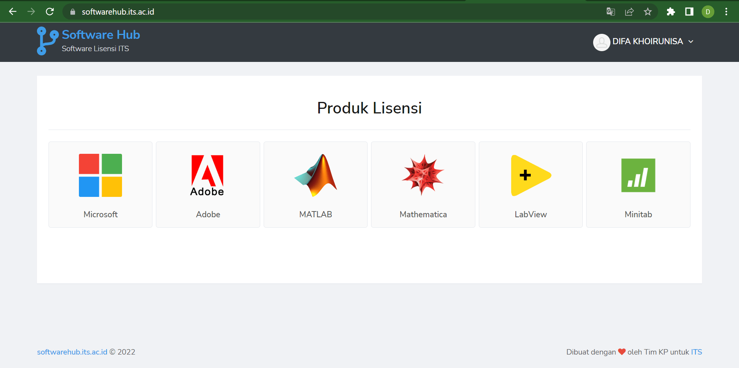The image size is (739, 368).
Task: Bookmark this page with the star
Action: coord(648,12)
